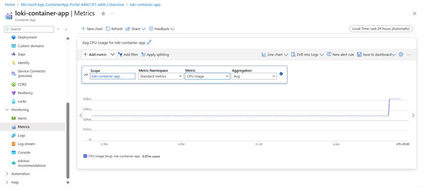Open the Aggregation Avg dropdown
The height and width of the screenshot is (187, 424).
254,76
